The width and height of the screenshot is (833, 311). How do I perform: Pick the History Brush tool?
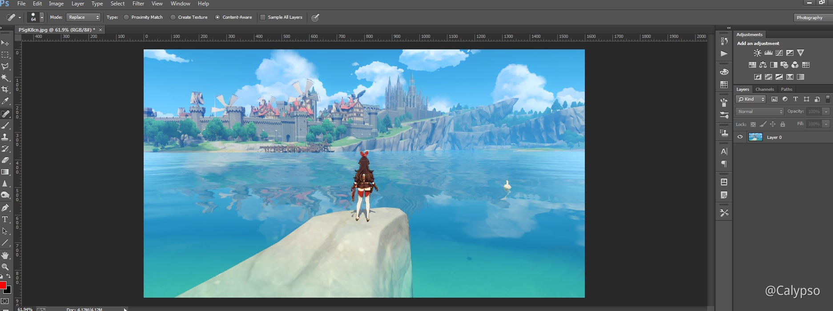tap(5, 149)
